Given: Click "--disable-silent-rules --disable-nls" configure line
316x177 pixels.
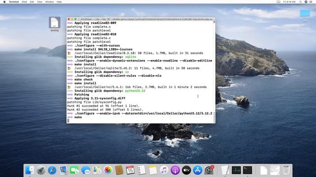Looking at the screenshot, I should point(114,76).
